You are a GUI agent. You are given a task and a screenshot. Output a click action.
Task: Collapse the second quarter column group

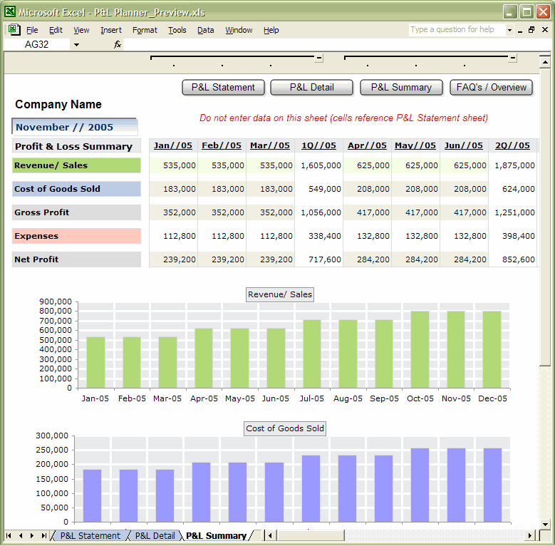click(x=512, y=58)
